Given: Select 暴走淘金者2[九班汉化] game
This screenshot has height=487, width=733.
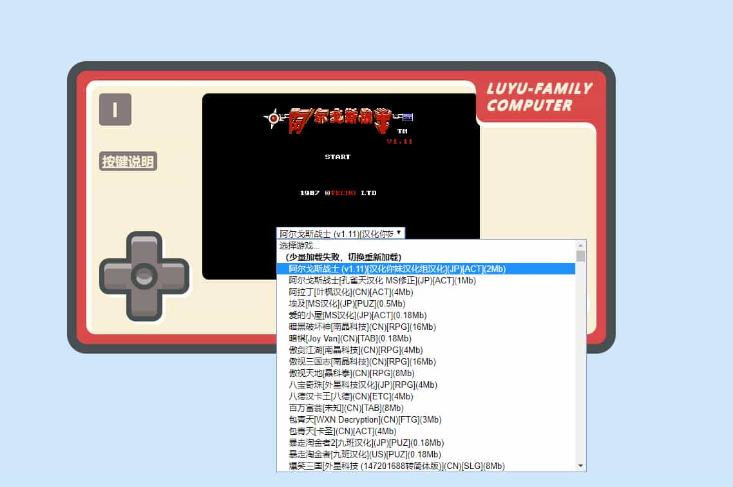Looking at the screenshot, I should 425,443.
